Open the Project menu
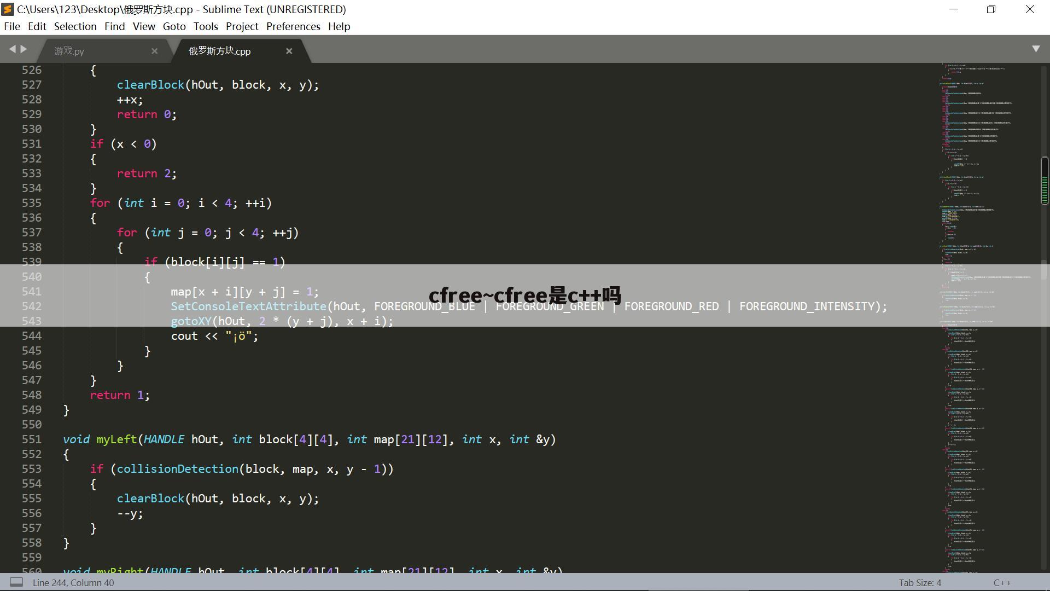The width and height of the screenshot is (1050, 591). [242, 26]
